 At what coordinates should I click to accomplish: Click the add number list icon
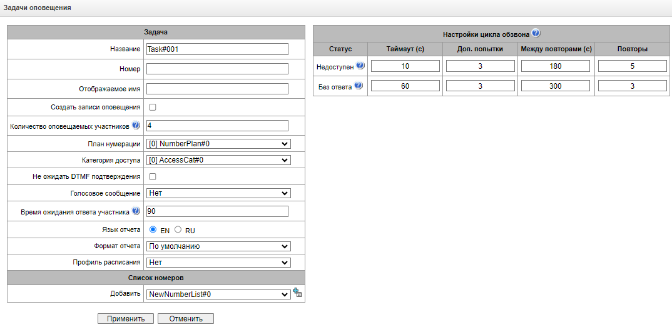[x=297, y=293]
